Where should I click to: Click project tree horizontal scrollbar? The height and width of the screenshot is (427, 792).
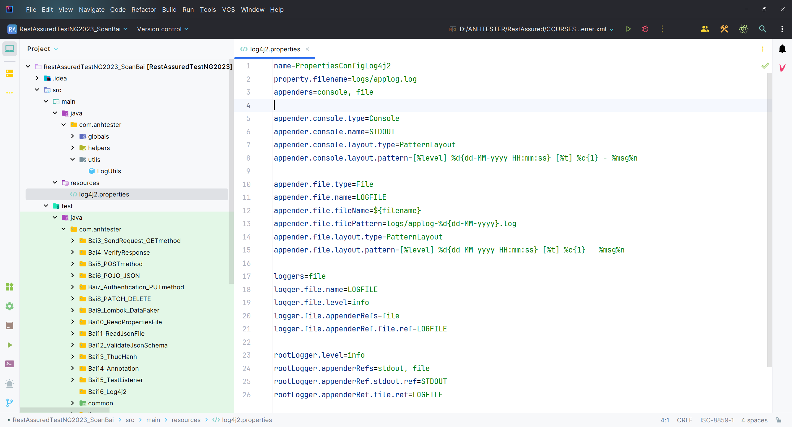click(x=65, y=410)
